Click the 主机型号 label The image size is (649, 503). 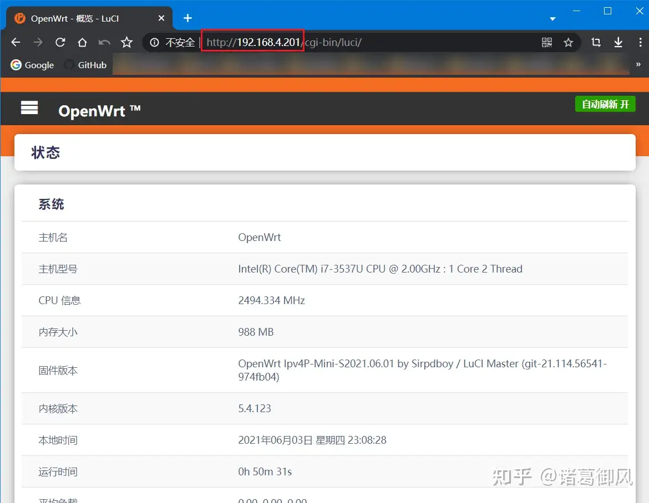58,269
